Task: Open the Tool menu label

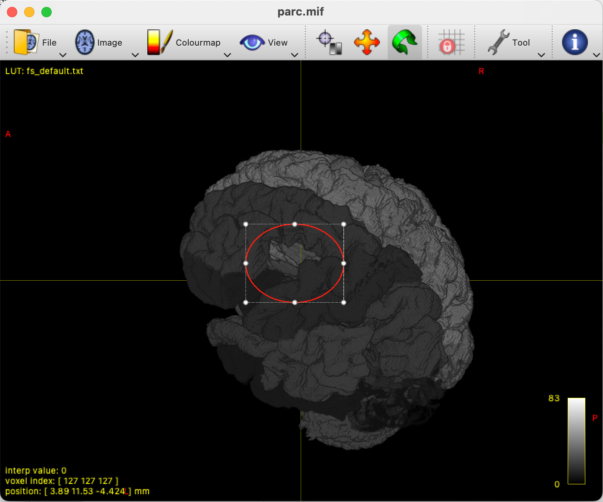Action: coord(521,43)
